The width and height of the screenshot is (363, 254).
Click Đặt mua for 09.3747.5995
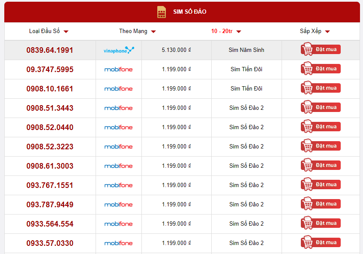[x=321, y=68]
